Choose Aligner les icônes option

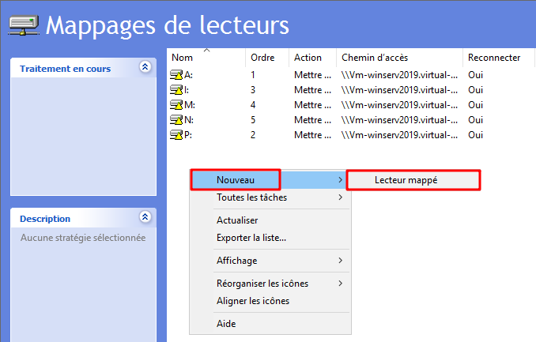coord(252,301)
